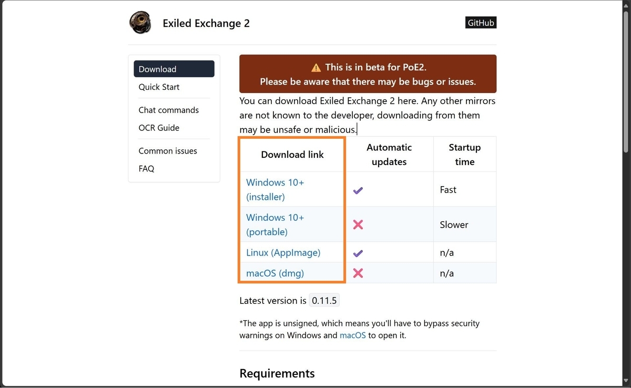Viewport: 631px width, 388px height.
Task: Select the Download sidebar entry
Action: tap(157, 69)
